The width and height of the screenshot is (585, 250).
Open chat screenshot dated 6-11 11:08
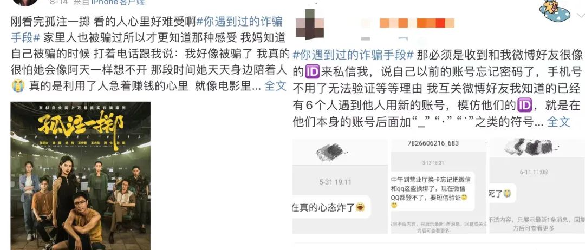click(537, 186)
